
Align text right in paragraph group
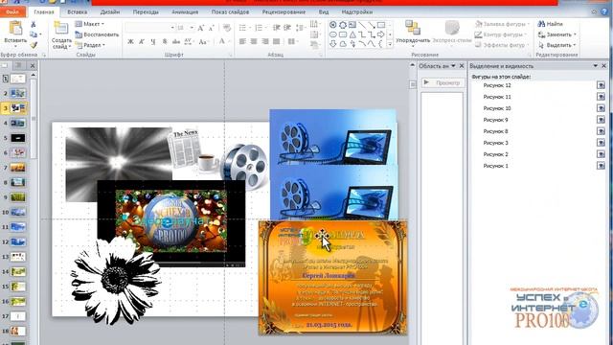pyautogui.click(x=265, y=41)
